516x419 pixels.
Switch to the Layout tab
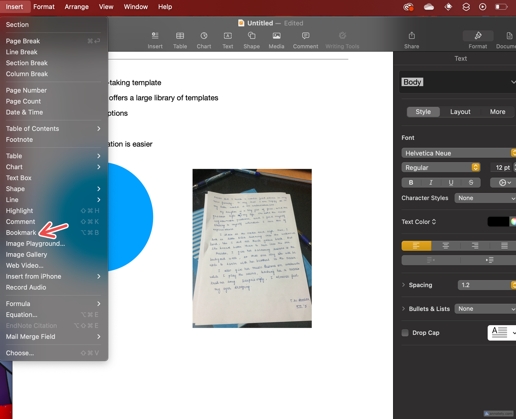coord(460,112)
